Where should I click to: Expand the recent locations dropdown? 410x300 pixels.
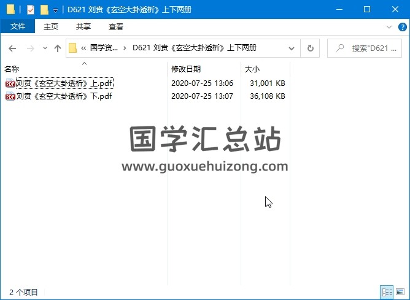[x=45, y=48]
